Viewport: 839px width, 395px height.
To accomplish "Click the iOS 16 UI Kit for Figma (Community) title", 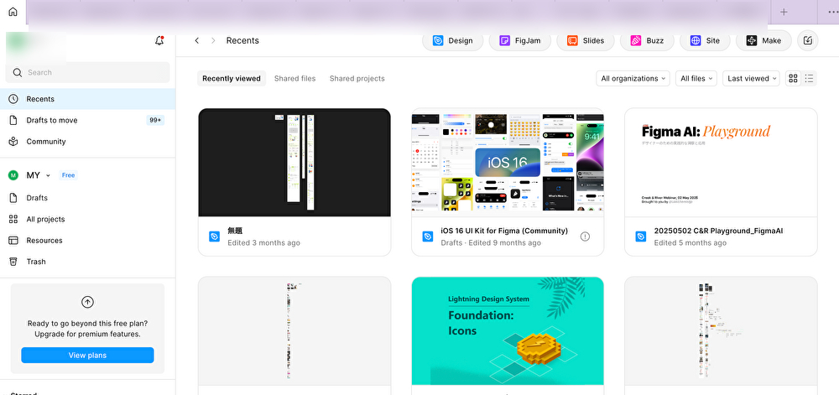I will pos(504,231).
